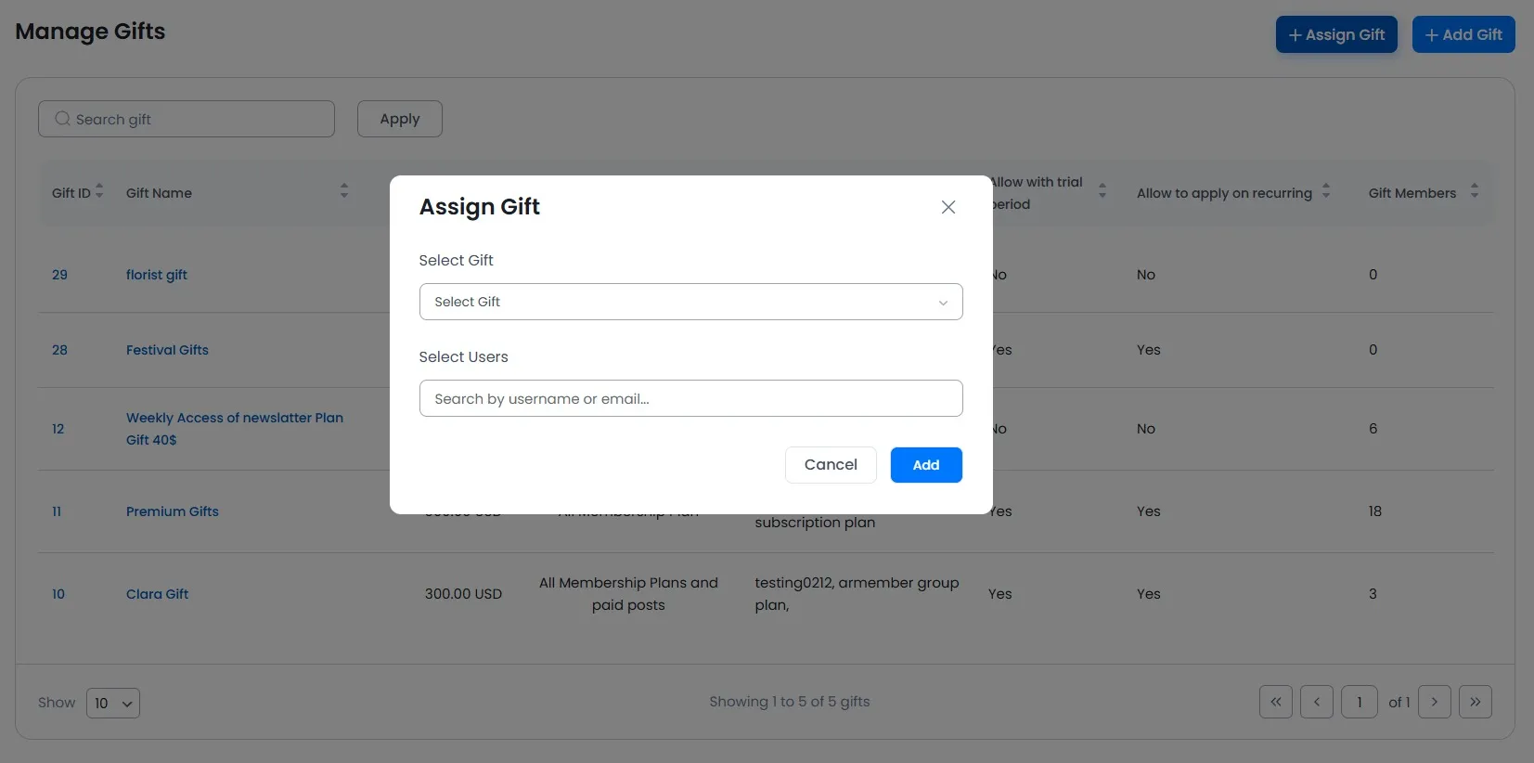Click the Assign Gift button in the header

coord(1335,35)
